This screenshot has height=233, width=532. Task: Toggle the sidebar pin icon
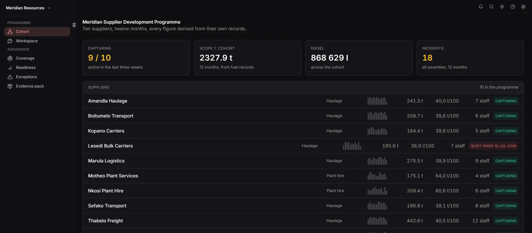pyautogui.click(x=74, y=25)
